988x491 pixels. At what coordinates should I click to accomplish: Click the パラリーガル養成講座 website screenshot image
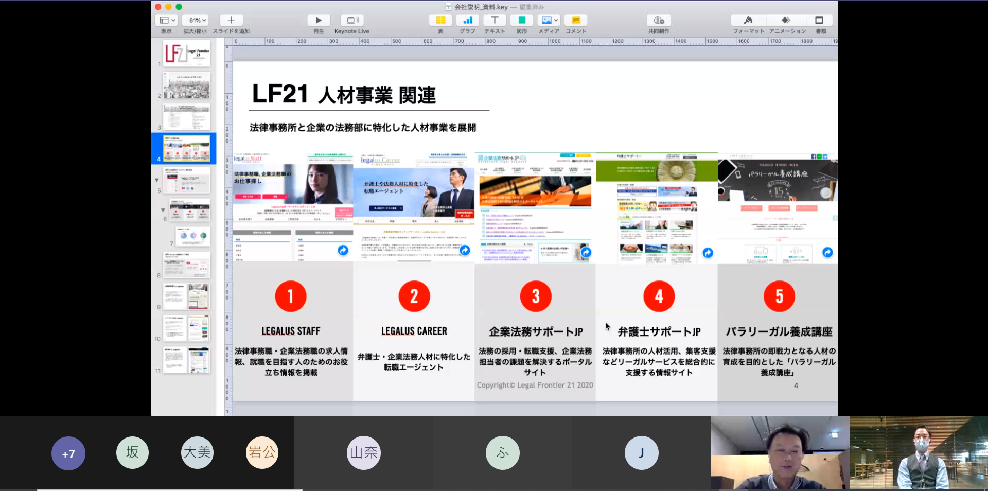(778, 208)
